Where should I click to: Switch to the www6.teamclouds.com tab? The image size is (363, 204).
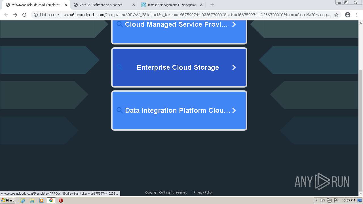[36, 5]
